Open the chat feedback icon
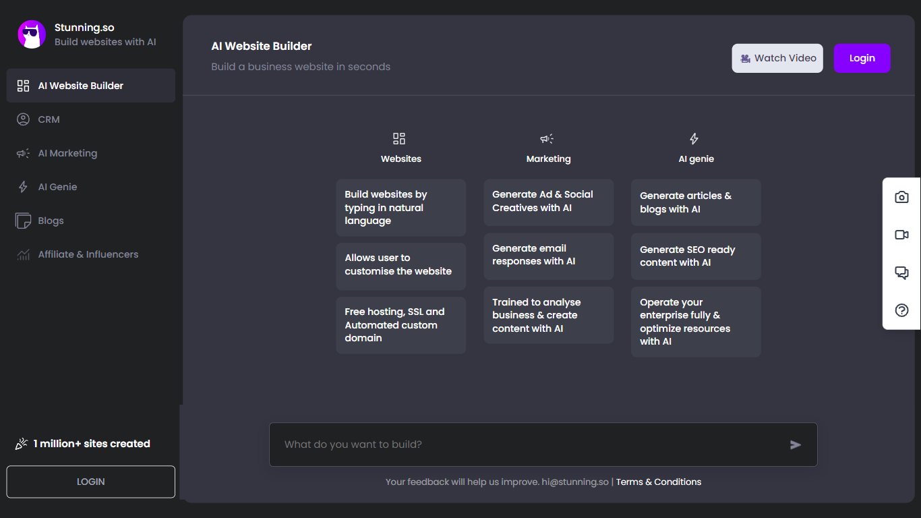This screenshot has height=518, width=921. pos(901,272)
